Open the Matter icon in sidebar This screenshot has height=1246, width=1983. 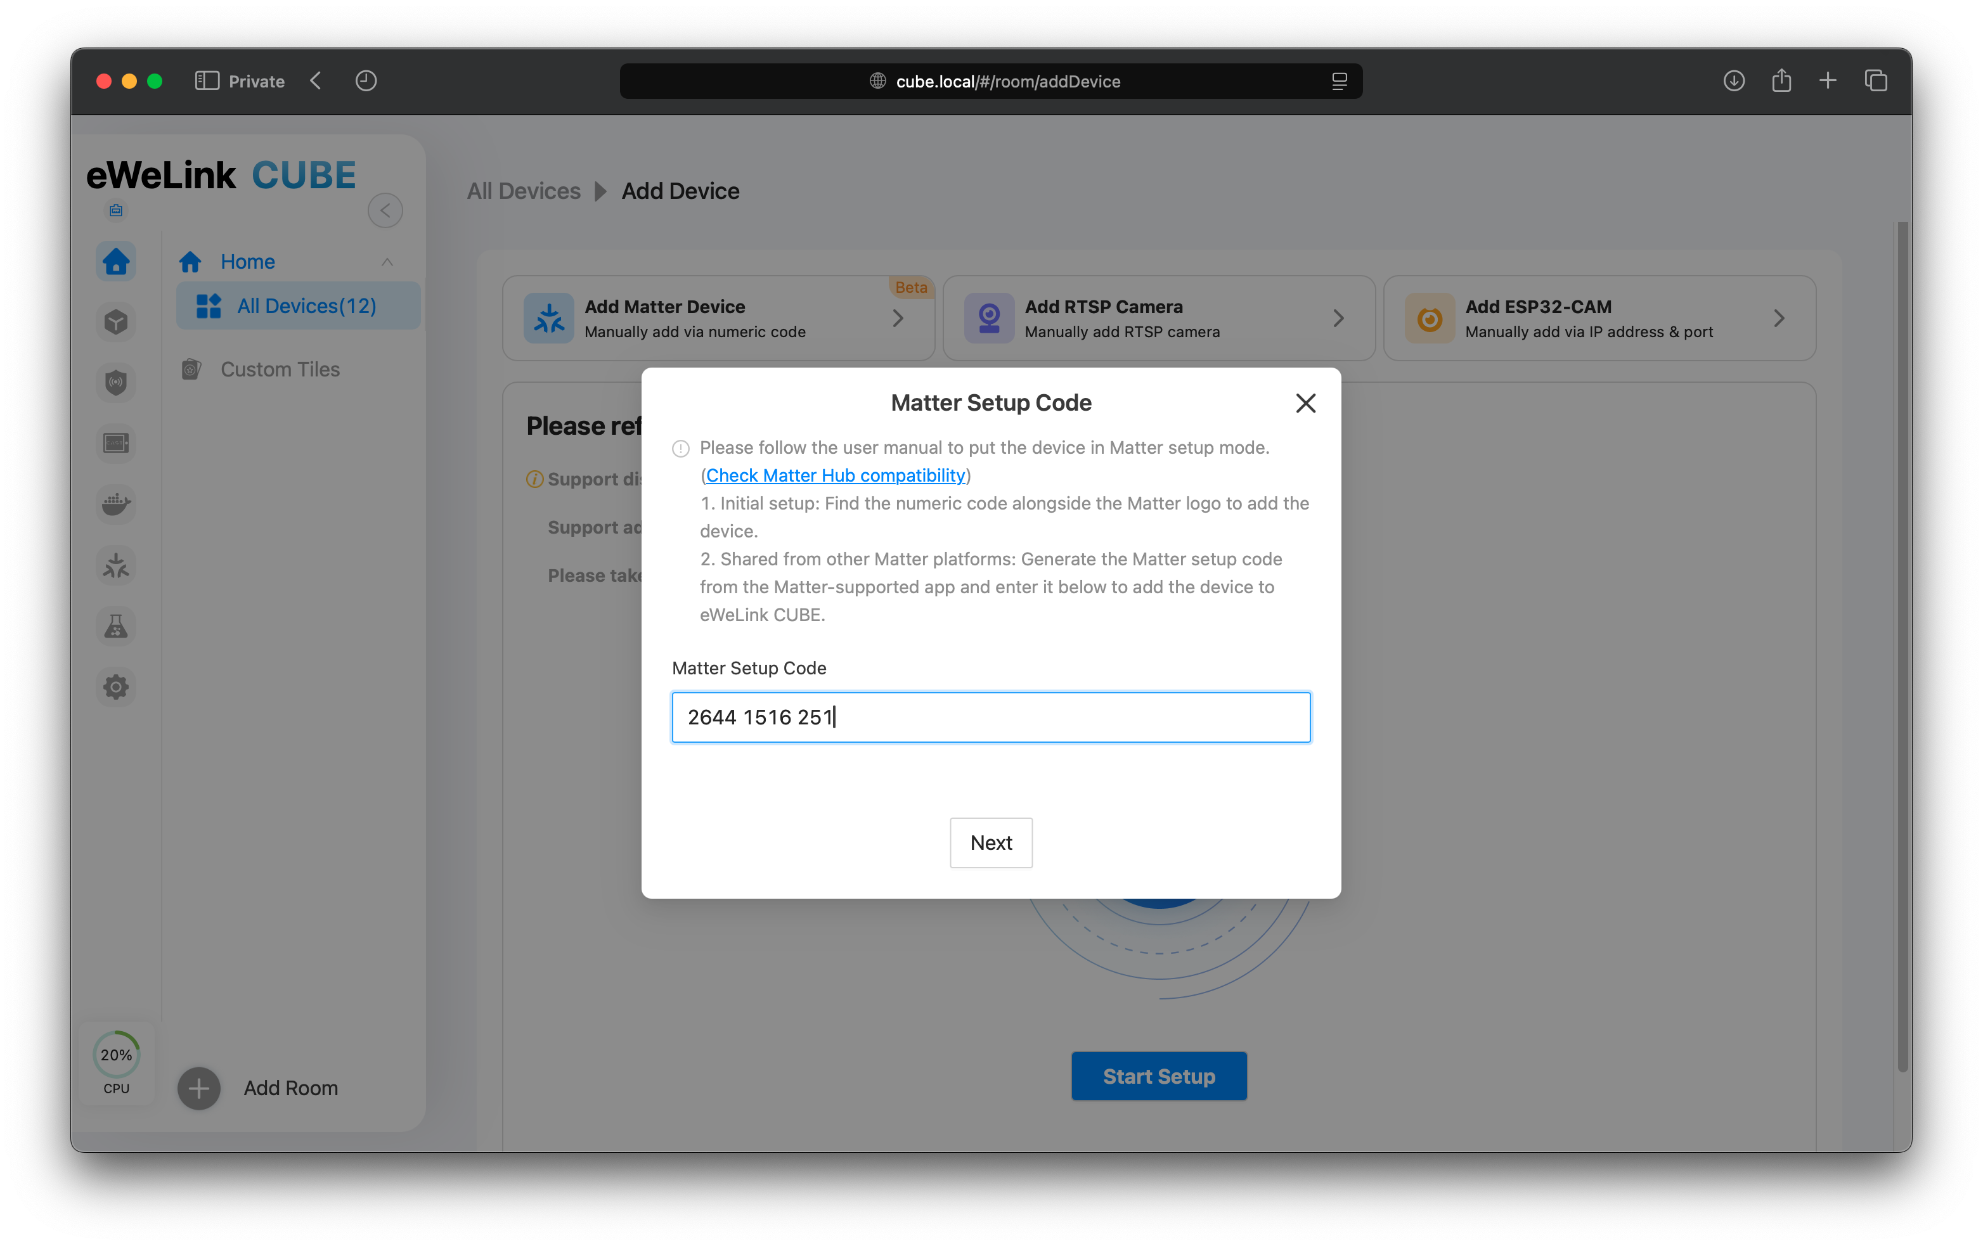pyautogui.click(x=116, y=566)
